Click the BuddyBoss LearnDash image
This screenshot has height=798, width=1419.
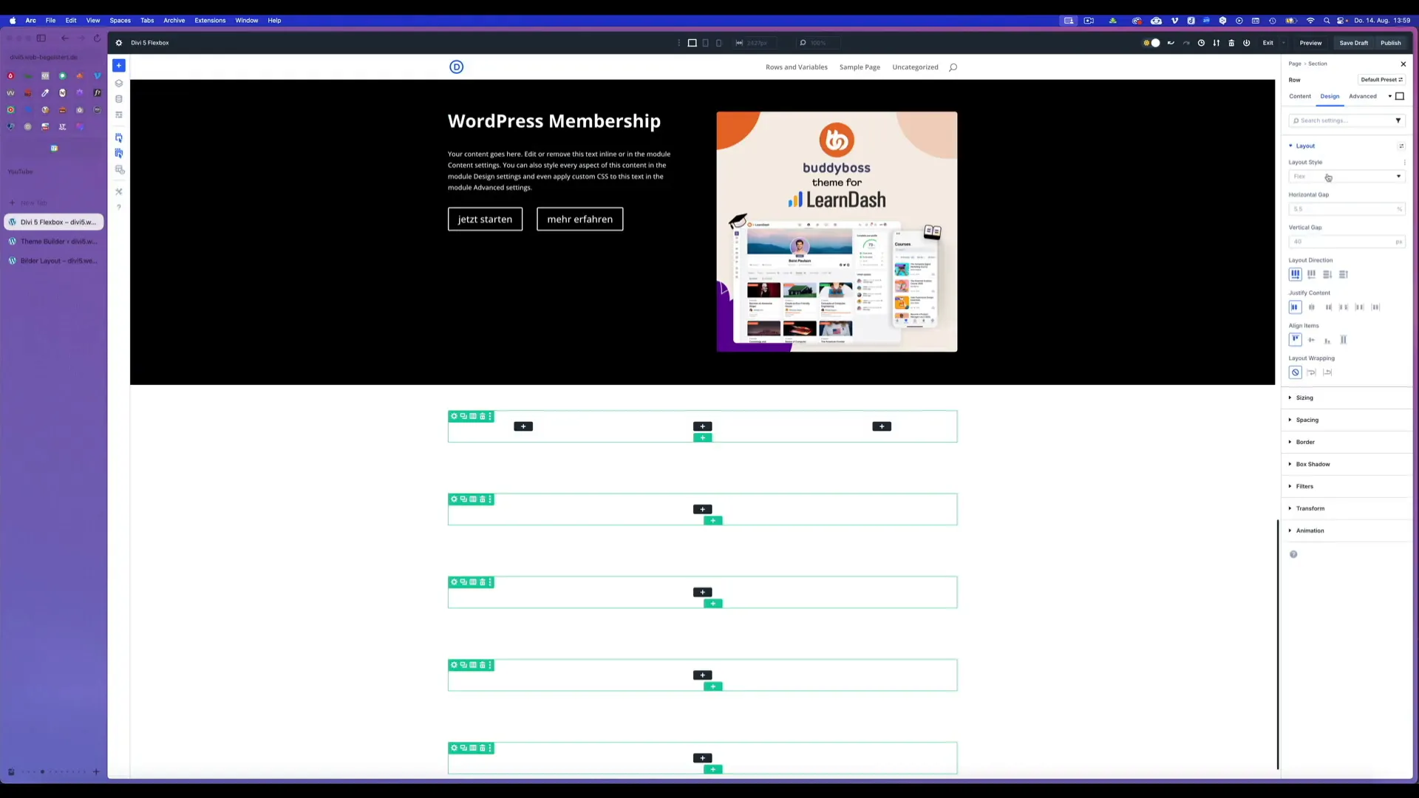pos(837,232)
